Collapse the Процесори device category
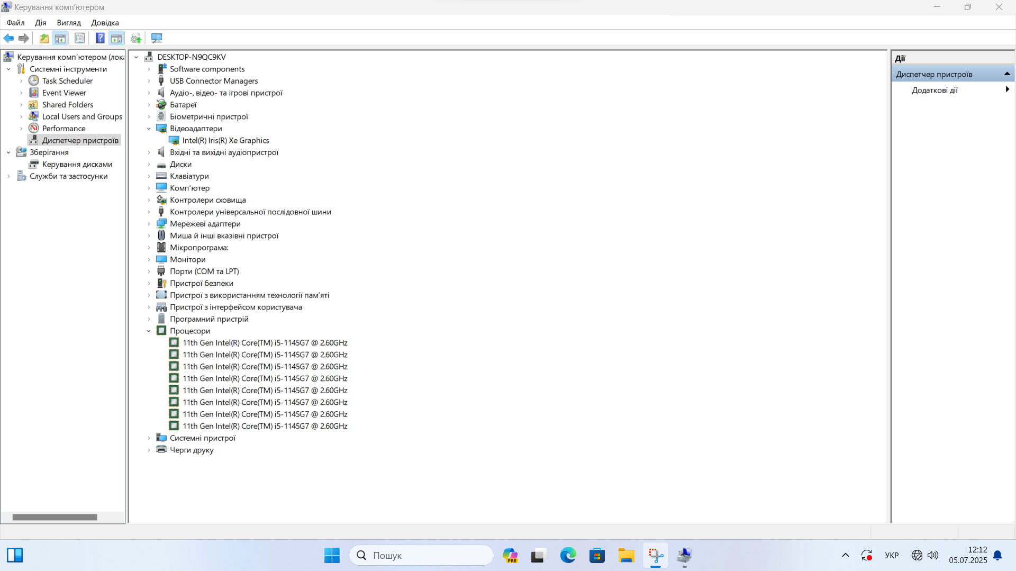This screenshot has height=571, width=1016. tap(149, 331)
